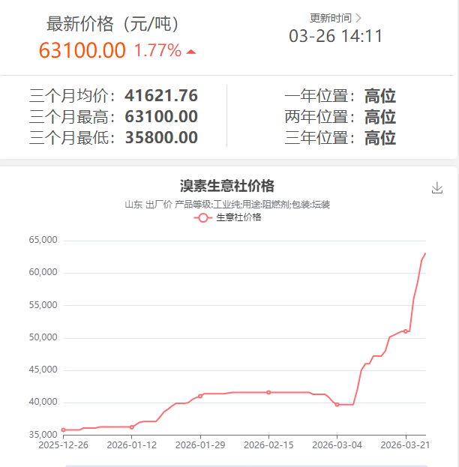Image resolution: width=459 pixels, height=467 pixels.
Task: Click the 2026-03-21 data point marker
Action: click(x=406, y=331)
